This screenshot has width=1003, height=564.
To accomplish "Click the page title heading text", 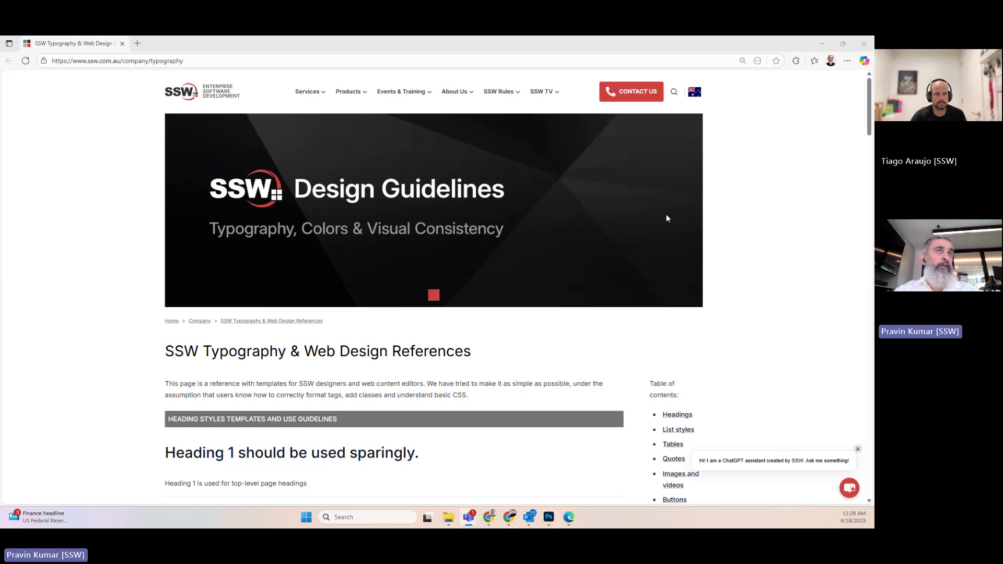I will click(318, 351).
